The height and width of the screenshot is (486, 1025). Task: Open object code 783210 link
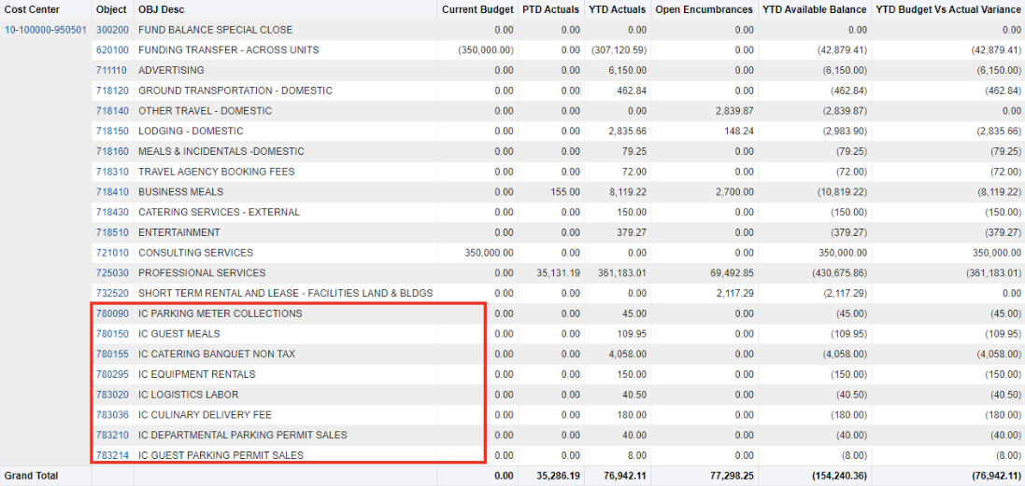[112, 435]
